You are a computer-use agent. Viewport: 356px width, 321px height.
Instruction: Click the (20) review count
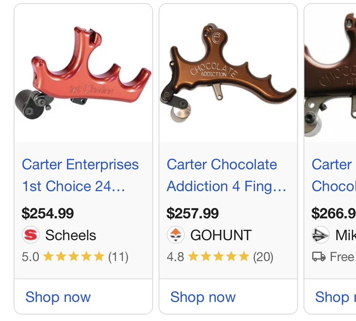tap(263, 257)
